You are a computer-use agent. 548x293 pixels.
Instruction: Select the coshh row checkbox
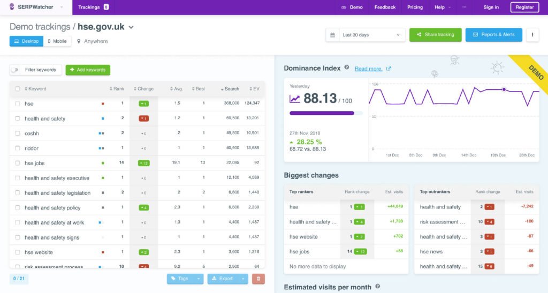[x=18, y=134]
